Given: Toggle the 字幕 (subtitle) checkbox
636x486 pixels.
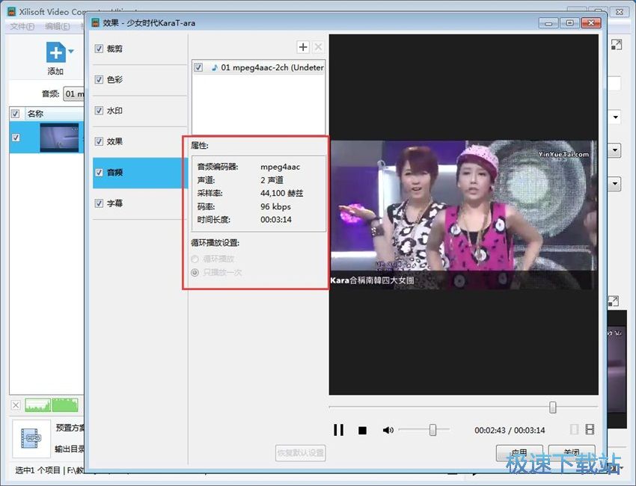Looking at the screenshot, I should tap(99, 203).
